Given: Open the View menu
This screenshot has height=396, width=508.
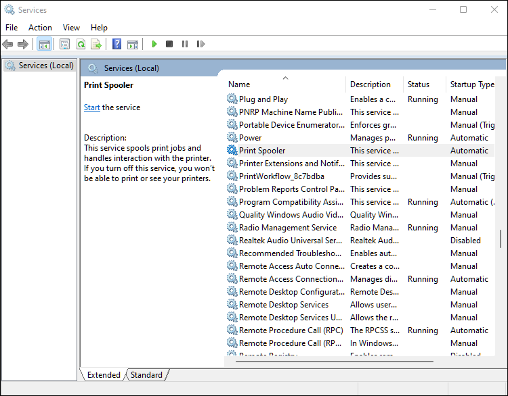Looking at the screenshot, I should coord(71,28).
